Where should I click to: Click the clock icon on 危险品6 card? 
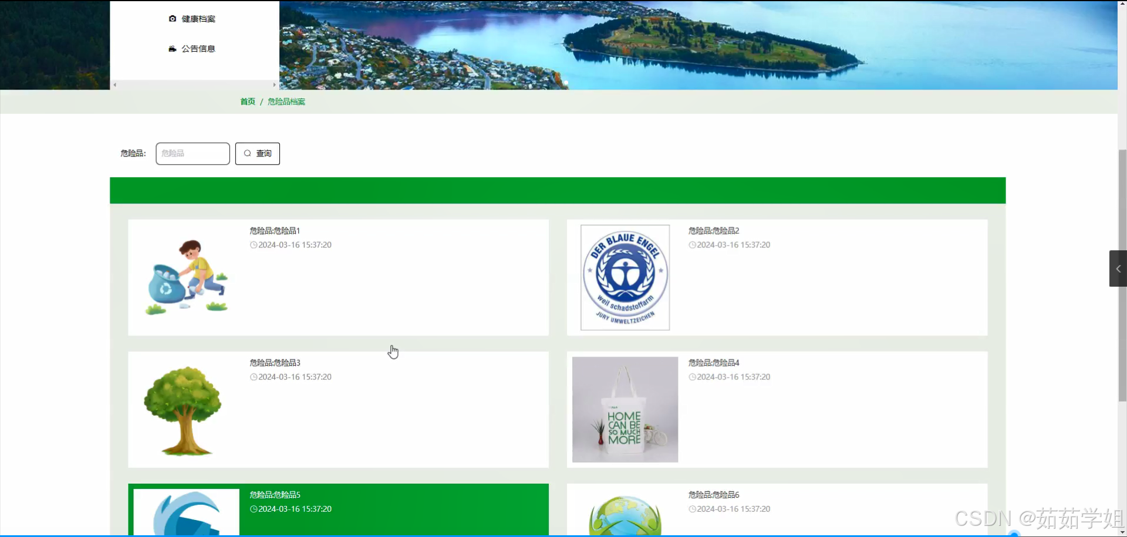693,509
